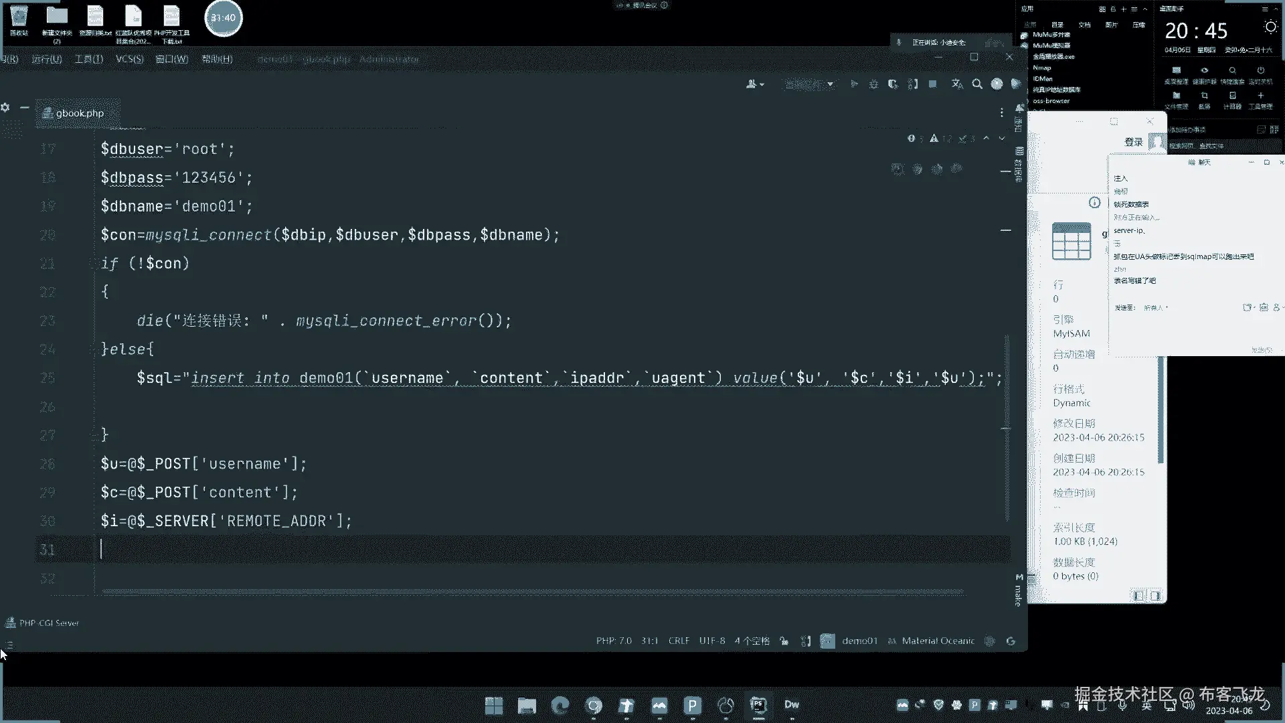Collapse the else block at line 24

[94, 349]
